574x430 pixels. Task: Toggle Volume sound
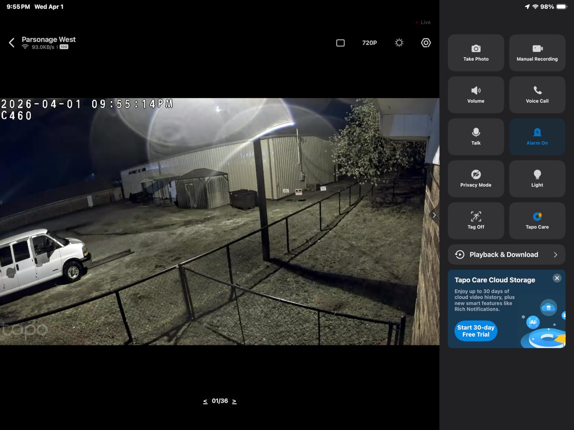pos(476,95)
